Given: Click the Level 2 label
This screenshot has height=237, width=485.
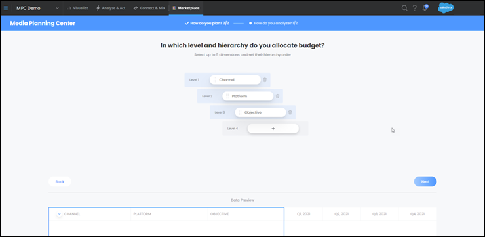Looking at the screenshot, I should (207, 96).
